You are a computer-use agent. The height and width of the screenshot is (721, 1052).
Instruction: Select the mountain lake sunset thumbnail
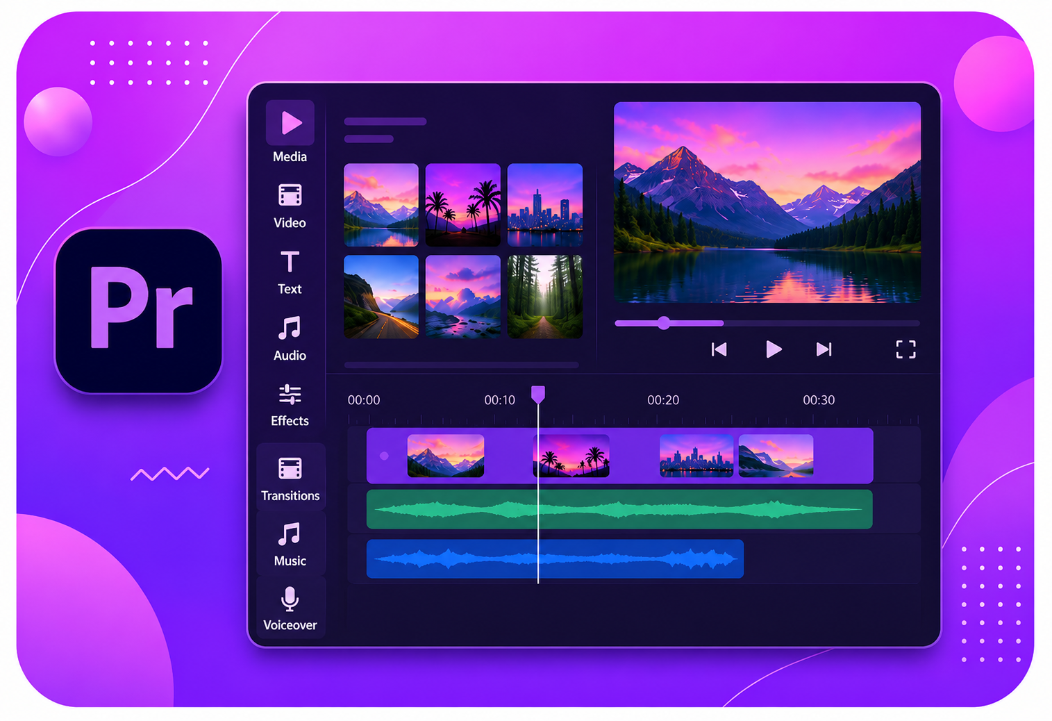381,205
